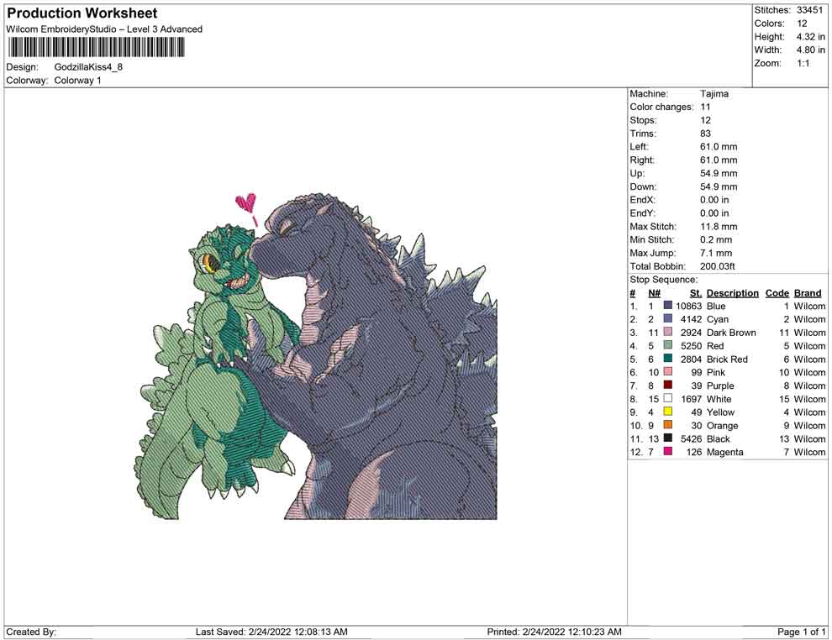
Task: Click the 'Stop Sequence:' label
Action: tap(664, 280)
